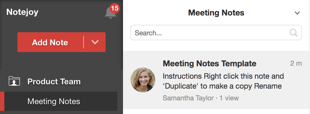Image resolution: width=310 pixels, height=114 pixels.
Task: Click the Add Note button
Action: pos(50,42)
